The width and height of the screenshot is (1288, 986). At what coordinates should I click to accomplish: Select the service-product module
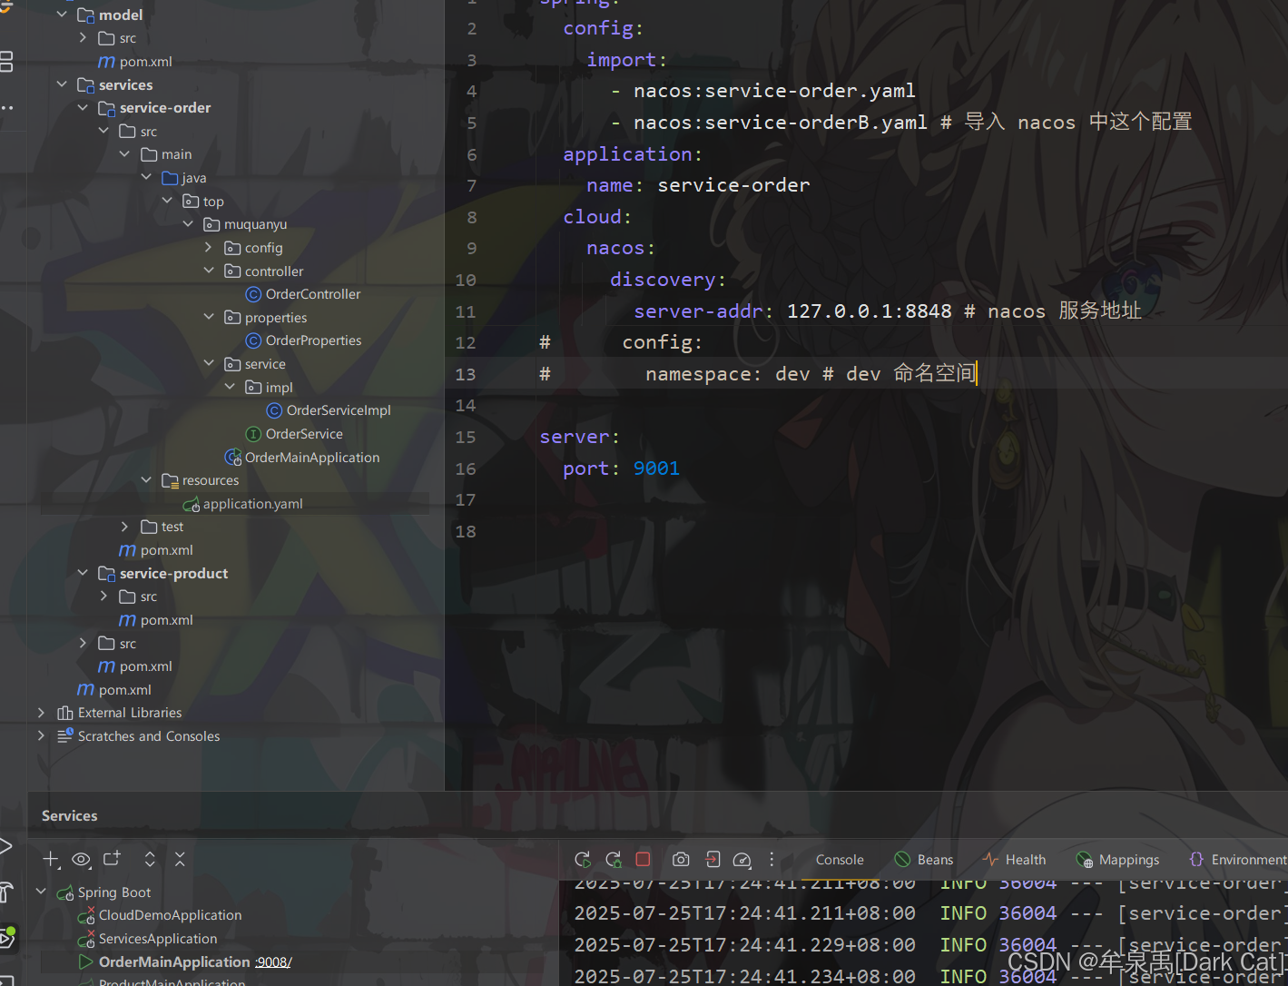[x=173, y=574]
